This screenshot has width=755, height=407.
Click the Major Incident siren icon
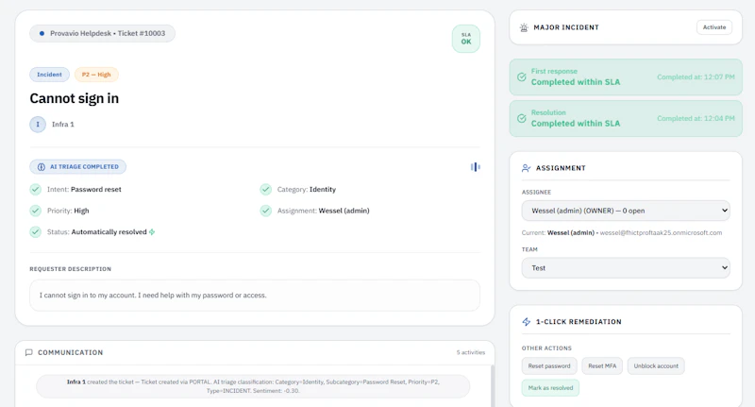(524, 27)
